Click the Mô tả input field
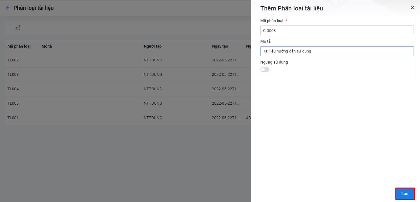Viewport: 420px width, 202px height. [337, 51]
